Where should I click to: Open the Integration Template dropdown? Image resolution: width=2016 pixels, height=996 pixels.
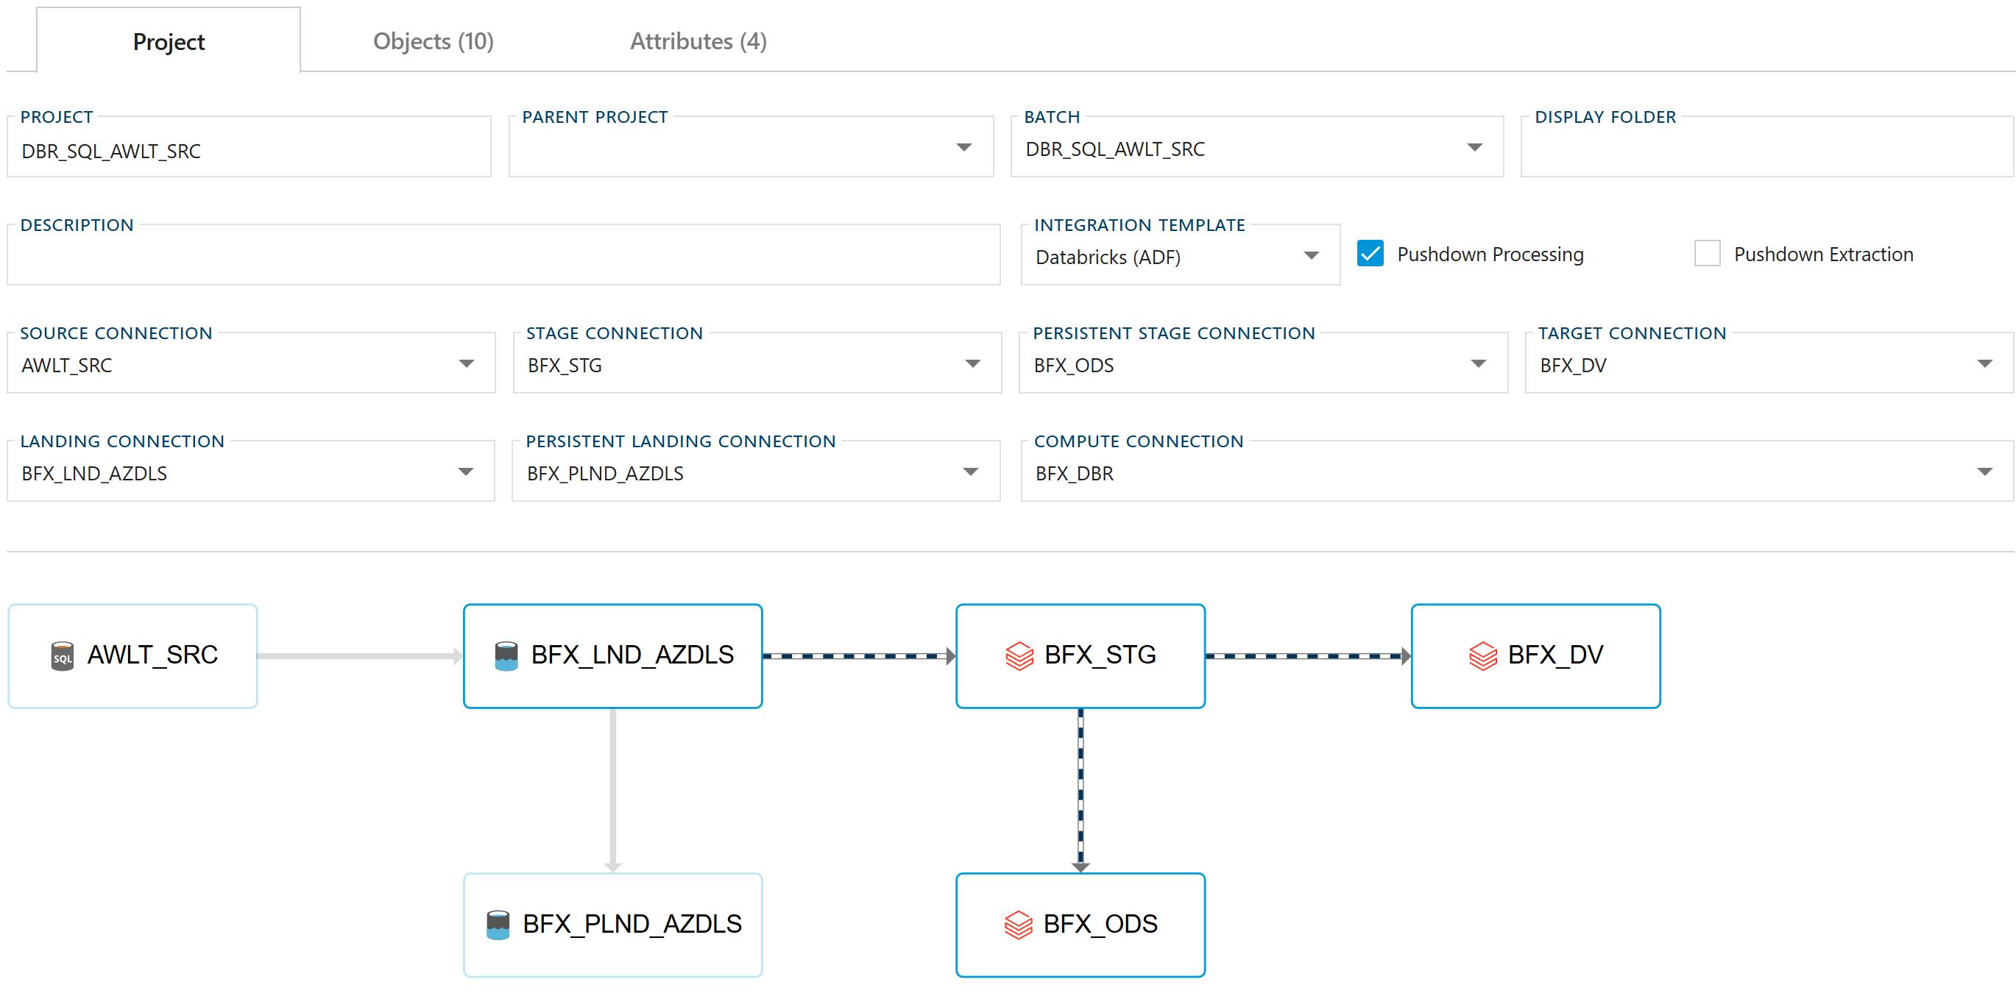point(1312,256)
